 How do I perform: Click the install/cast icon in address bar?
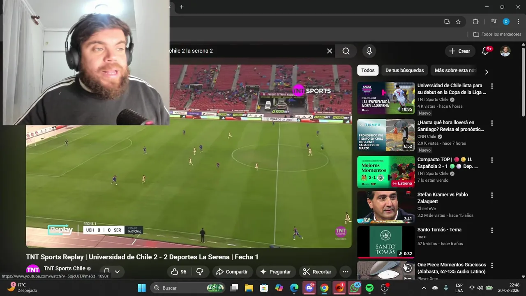(447, 22)
